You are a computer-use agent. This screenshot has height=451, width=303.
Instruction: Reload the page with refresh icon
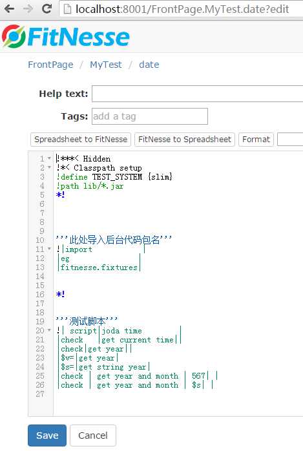[x=47, y=9]
